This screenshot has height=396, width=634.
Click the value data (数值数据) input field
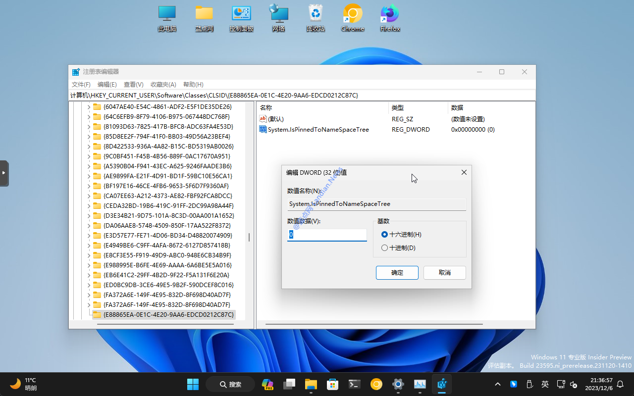327,235
